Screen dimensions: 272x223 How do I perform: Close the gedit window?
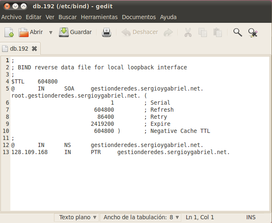[7, 6]
